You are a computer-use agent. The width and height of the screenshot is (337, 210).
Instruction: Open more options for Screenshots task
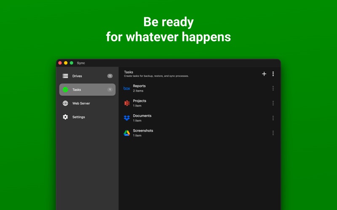pos(273,133)
